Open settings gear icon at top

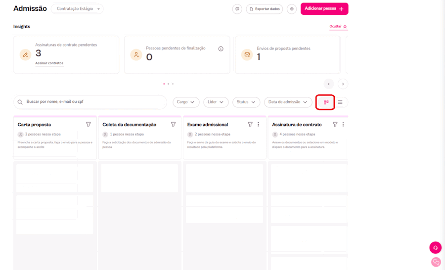[x=292, y=9]
